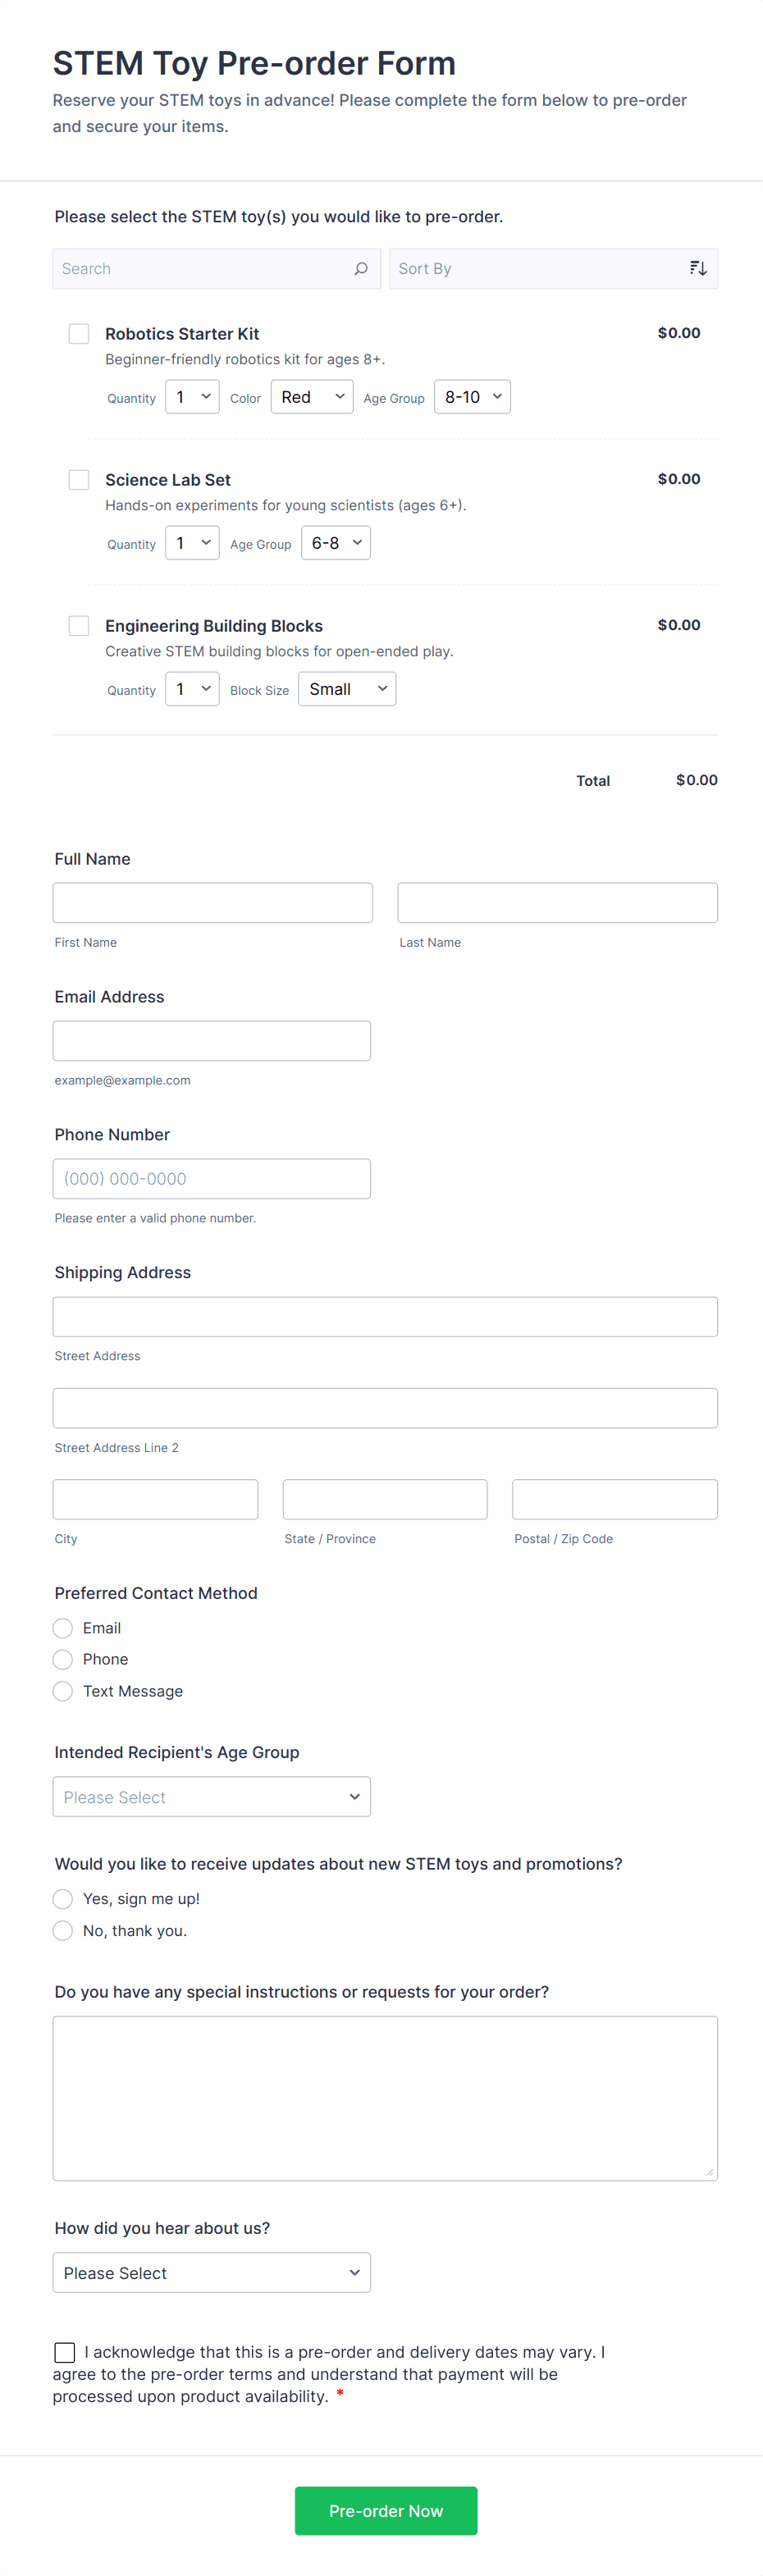Viewport: 763px width, 2576px height.
Task: Expand the Block Size dropdown
Action: [347, 689]
